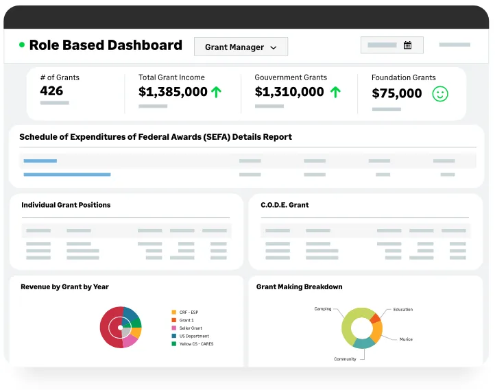Screen dimensions: 495x390
Task: Click the CRF - ESP orange legend swatch
Action: (173, 312)
